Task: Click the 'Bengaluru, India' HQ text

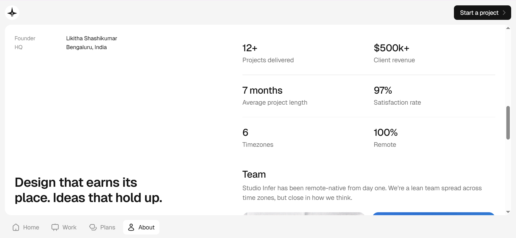Action: point(86,47)
